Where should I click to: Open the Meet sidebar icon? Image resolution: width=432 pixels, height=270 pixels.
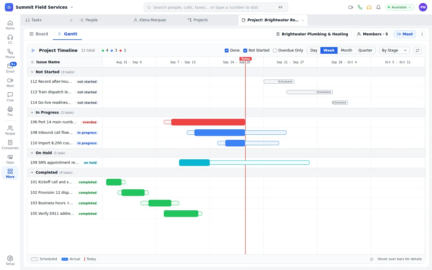10,83
